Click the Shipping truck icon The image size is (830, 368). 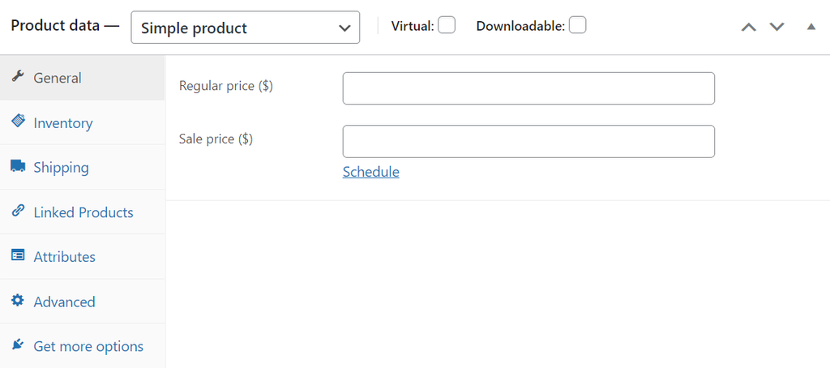coord(18,166)
